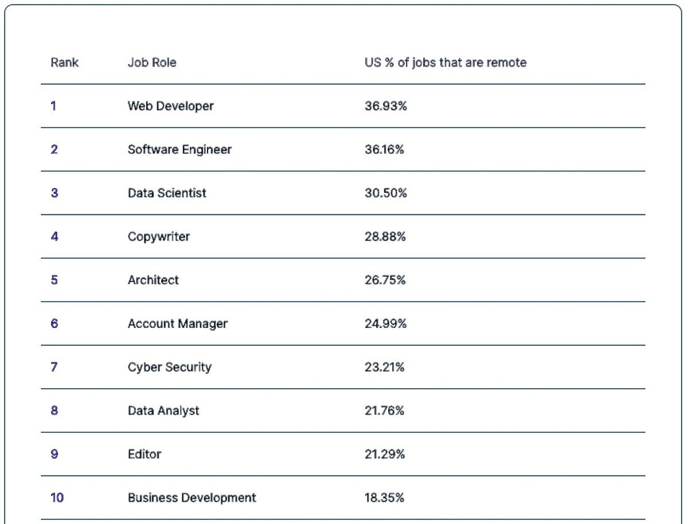
Task: Select the Data Scientist job role
Action: click(167, 193)
